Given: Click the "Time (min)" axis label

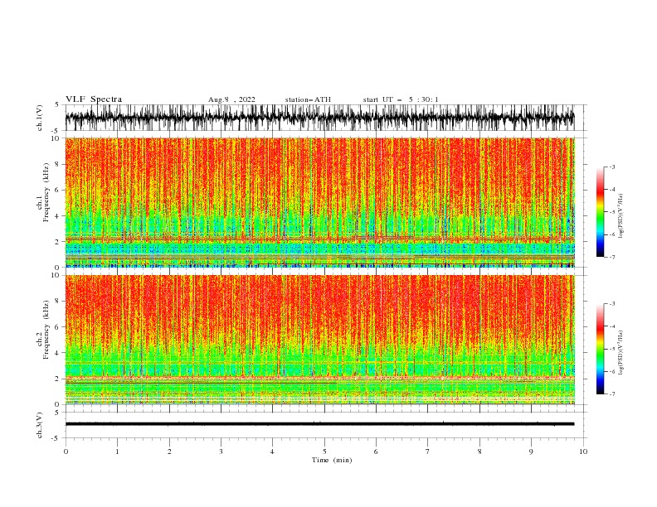Looking at the screenshot, I should (332, 460).
